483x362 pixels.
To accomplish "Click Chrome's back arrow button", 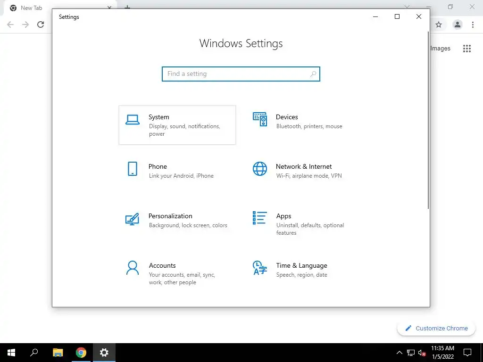I will click(10, 25).
